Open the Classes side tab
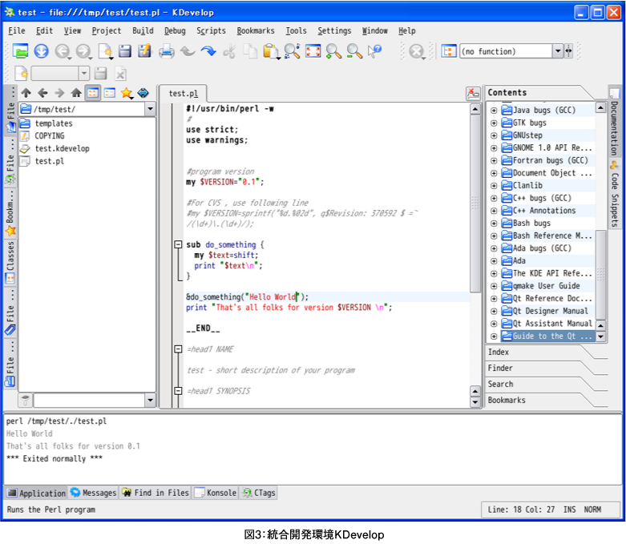The image size is (626, 544). pyautogui.click(x=10, y=263)
